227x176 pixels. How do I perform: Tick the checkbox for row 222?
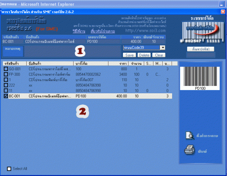[x=6, y=85]
